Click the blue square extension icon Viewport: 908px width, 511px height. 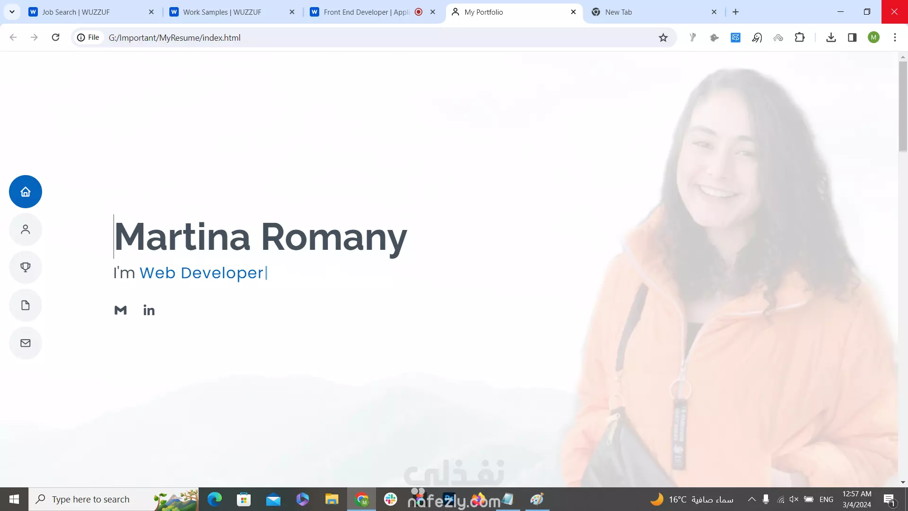click(x=735, y=37)
